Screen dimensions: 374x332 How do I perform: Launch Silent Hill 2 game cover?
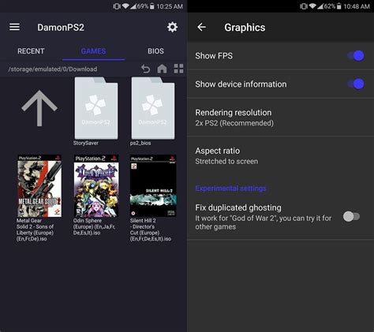(x=153, y=186)
